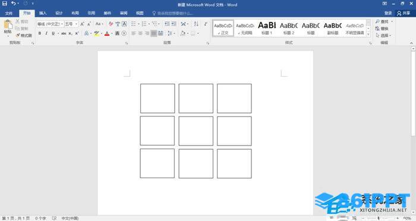This screenshot has width=416, height=221.
Task: Open the font color dropdown arrow
Action: (x=112, y=33)
